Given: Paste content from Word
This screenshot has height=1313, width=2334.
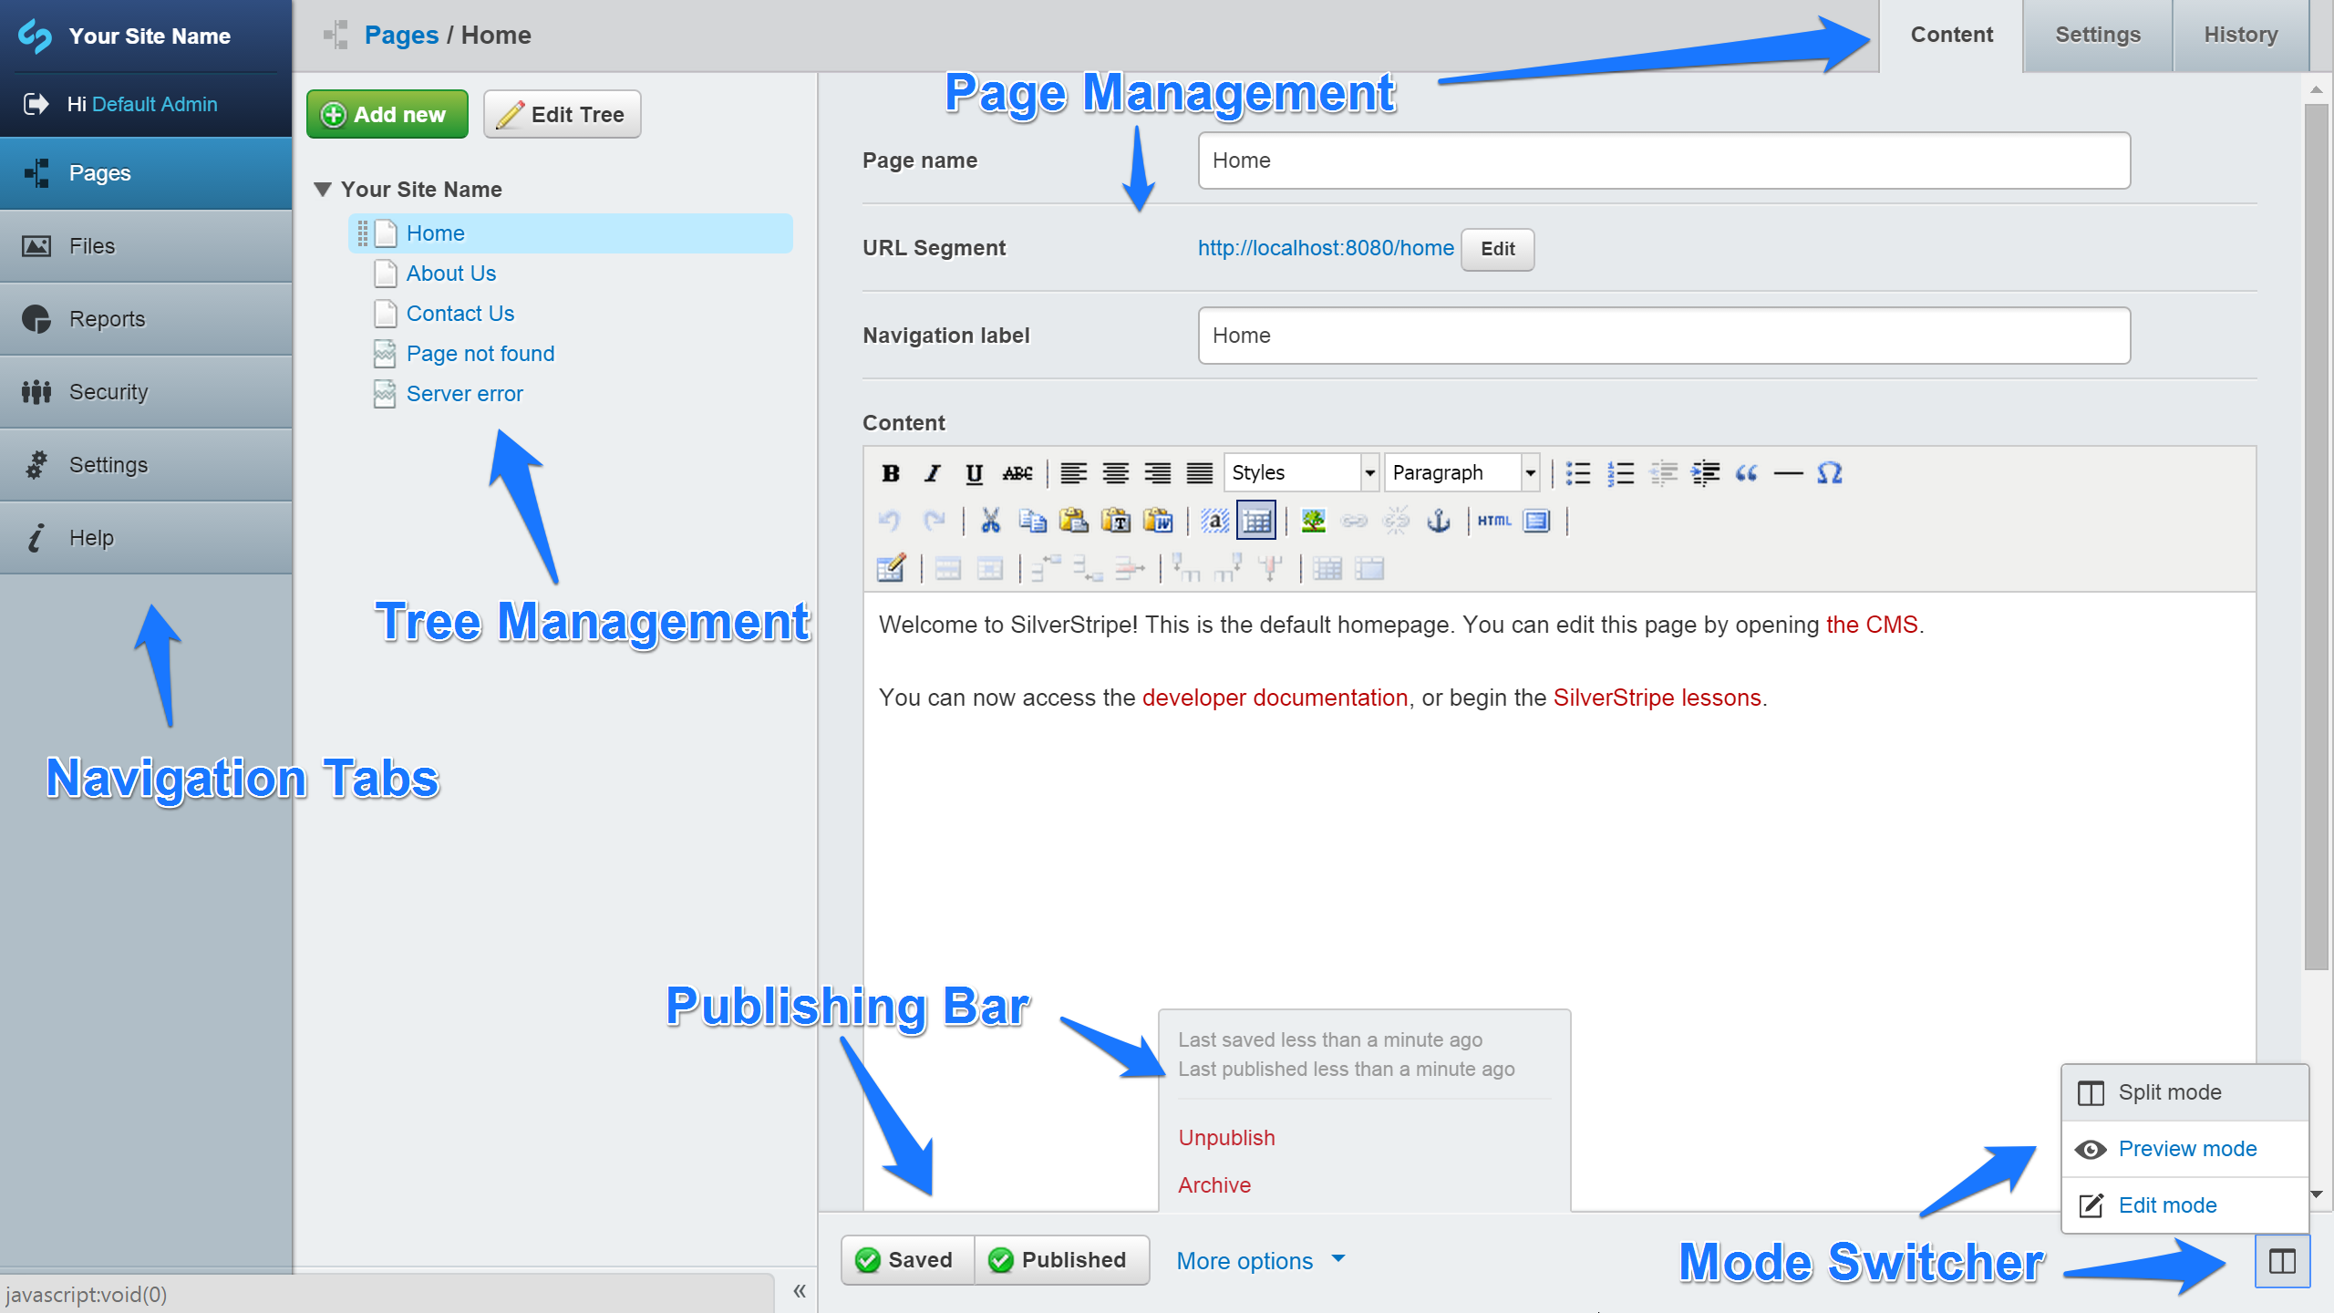Looking at the screenshot, I should point(1158,520).
